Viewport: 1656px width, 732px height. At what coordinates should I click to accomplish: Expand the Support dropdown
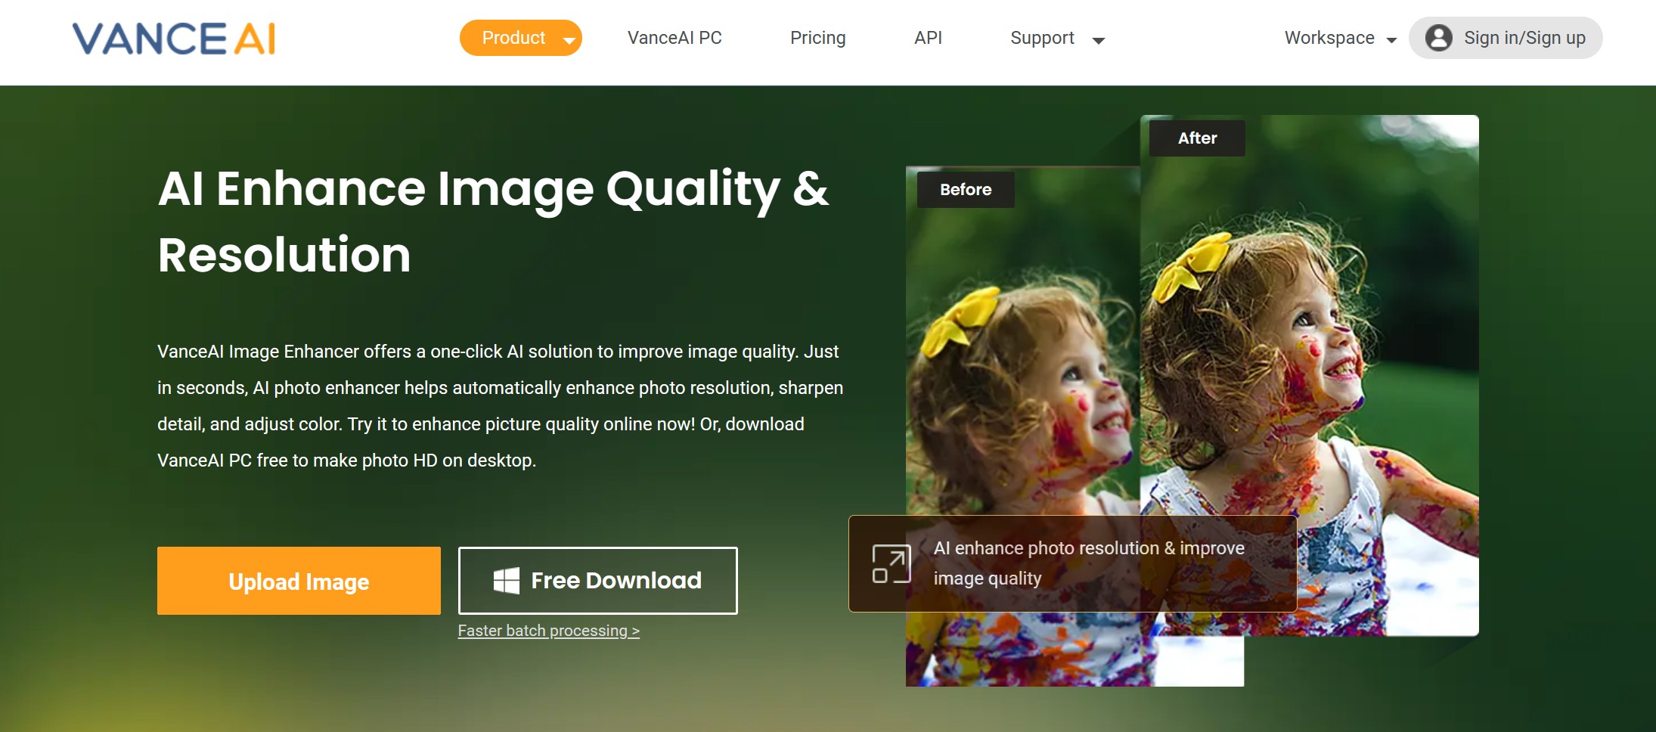click(x=1041, y=38)
